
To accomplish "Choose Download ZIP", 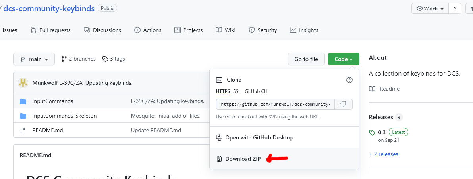I will [284, 158].
